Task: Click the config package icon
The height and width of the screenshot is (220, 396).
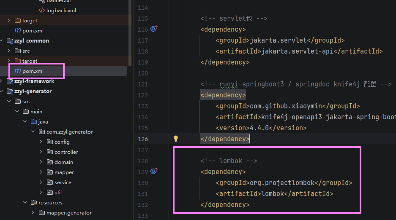Action: click(x=50, y=142)
